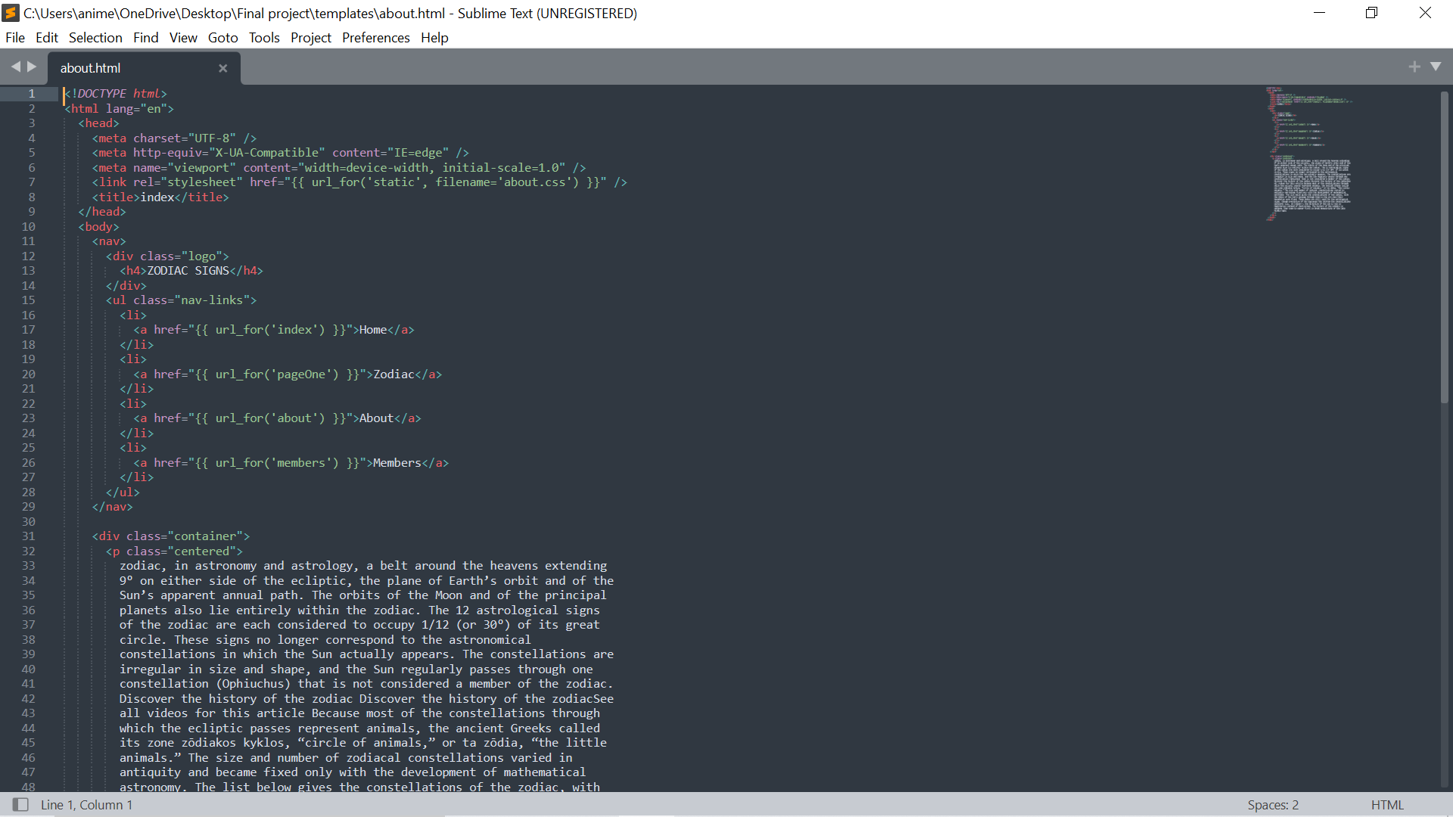Click the Sublime Text app icon in title bar

click(x=11, y=13)
